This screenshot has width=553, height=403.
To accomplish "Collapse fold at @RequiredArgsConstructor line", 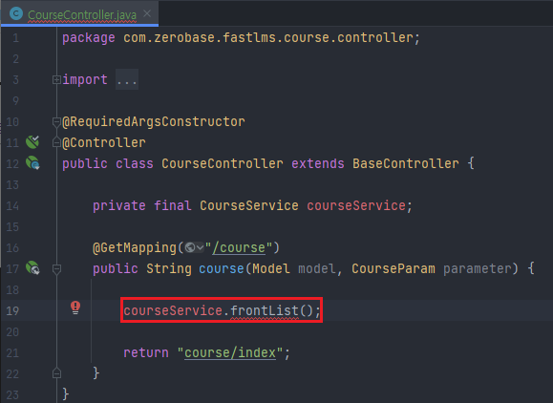I will pyautogui.click(x=56, y=122).
